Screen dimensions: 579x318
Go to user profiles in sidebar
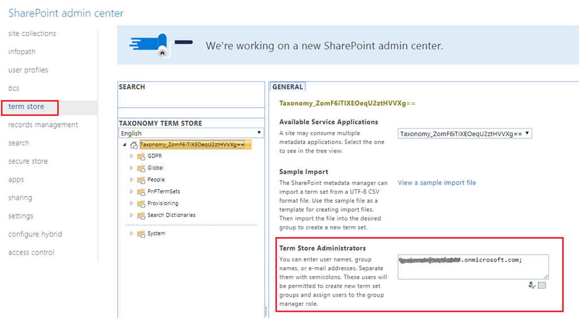28,70
